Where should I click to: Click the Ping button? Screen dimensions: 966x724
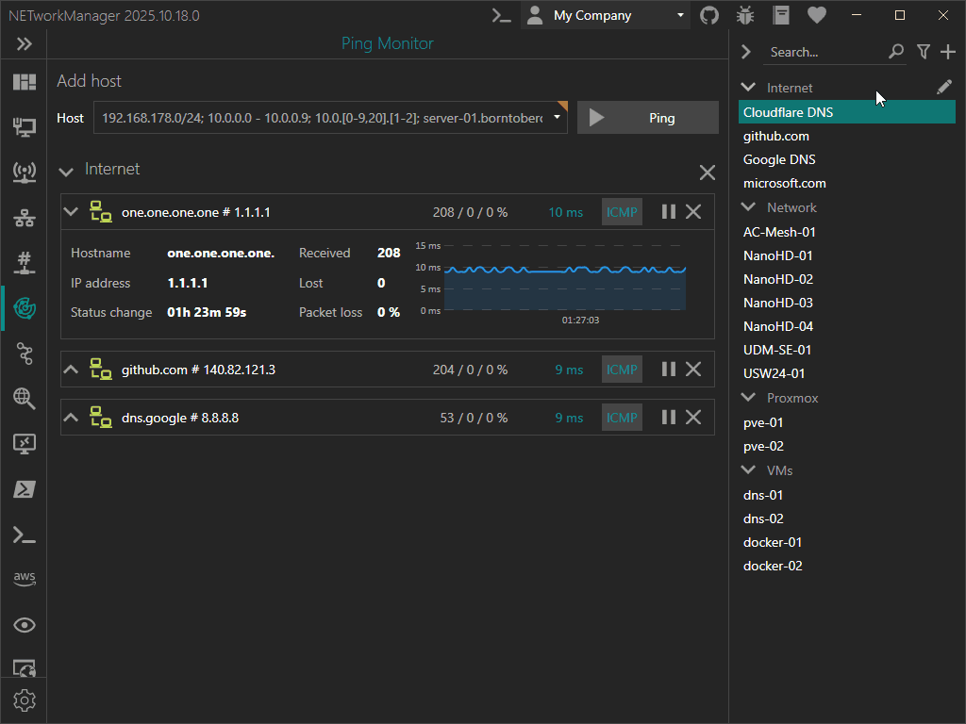[x=647, y=118]
